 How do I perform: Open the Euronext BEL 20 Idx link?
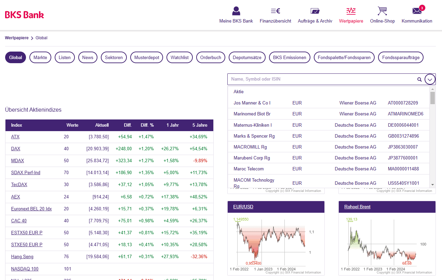[x=31, y=209]
